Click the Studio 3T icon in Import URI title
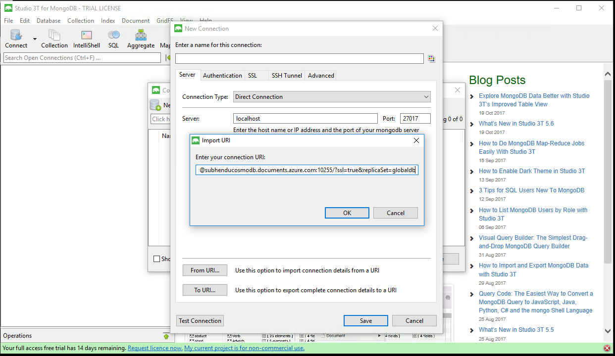The width and height of the screenshot is (615, 356). tap(196, 140)
